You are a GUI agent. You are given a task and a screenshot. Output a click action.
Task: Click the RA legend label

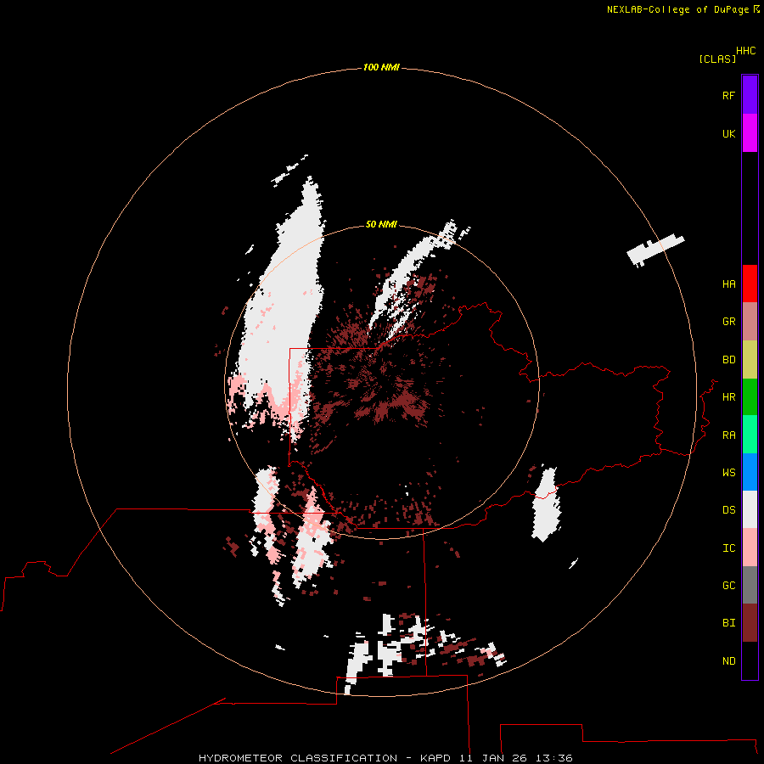(728, 435)
